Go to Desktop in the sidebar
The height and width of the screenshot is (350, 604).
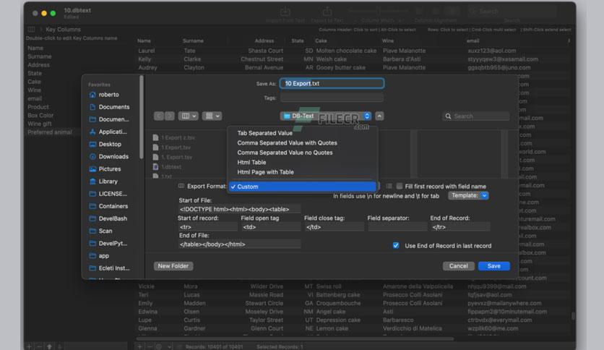tap(105, 144)
